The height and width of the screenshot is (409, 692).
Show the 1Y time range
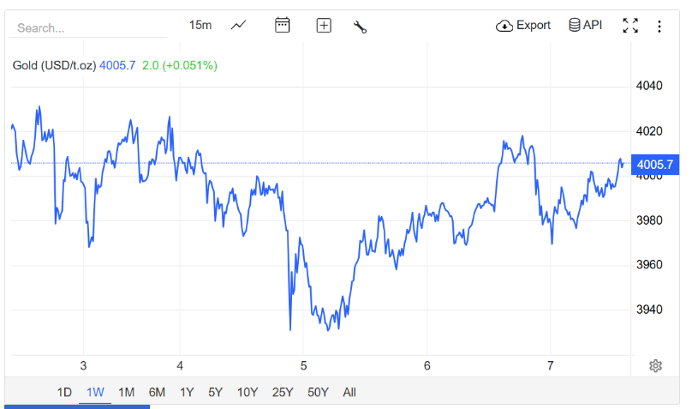187,393
